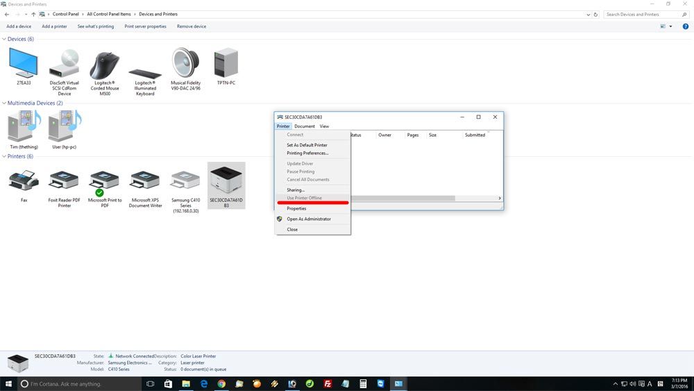Select the SEC30CDA7A61DB3 printer icon
Image resolution: width=694 pixels, height=391 pixels.
click(x=226, y=179)
